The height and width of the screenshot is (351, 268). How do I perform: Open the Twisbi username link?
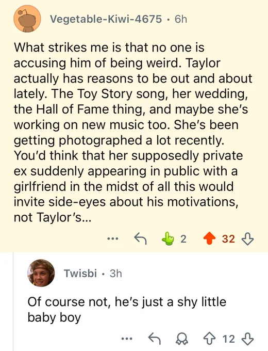click(80, 274)
